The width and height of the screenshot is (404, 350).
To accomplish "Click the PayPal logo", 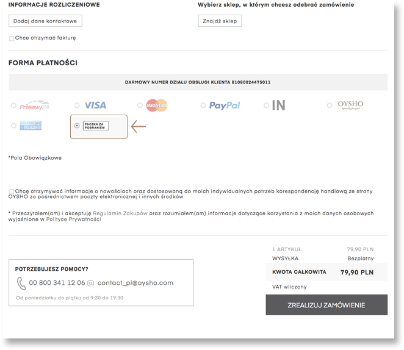I will [x=225, y=105].
